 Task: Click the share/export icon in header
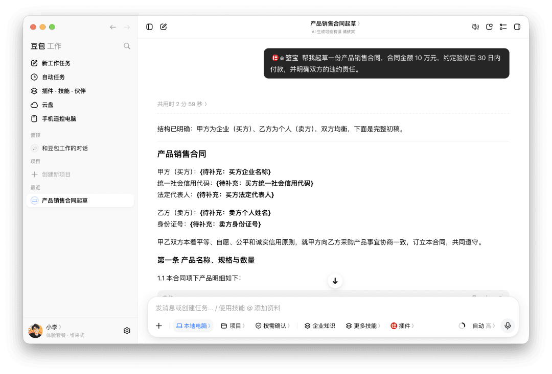[x=489, y=27]
